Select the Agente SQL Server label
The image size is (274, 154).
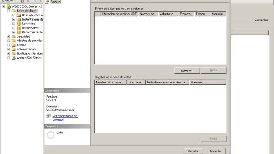[29, 58]
